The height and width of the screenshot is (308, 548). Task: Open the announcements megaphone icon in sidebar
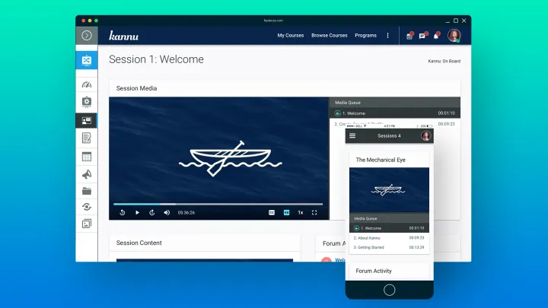click(87, 174)
